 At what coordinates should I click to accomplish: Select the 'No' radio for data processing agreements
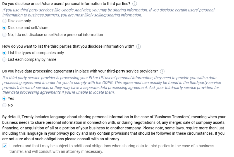(x=4, y=105)
